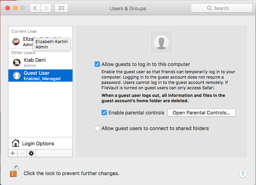Click the lock icon to prevent changes
The width and height of the screenshot is (256, 185).
pyautogui.click(x=14, y=171)
